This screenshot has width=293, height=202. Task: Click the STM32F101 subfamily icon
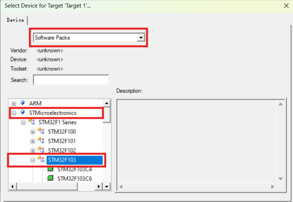(41, 140)
